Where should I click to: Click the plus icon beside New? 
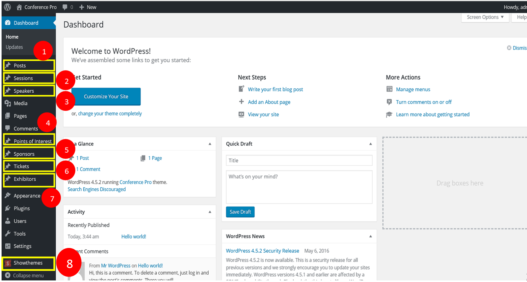82,7
